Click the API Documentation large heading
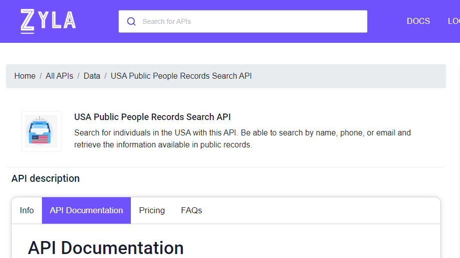460x258 pixels. [105, 248]
